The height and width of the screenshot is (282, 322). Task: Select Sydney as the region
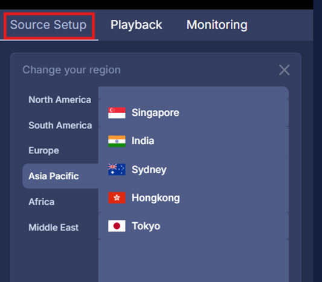click(193, 169)
